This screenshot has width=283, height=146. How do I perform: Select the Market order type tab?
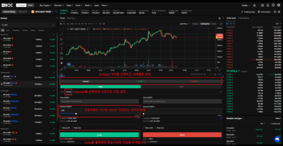(68, 92)
